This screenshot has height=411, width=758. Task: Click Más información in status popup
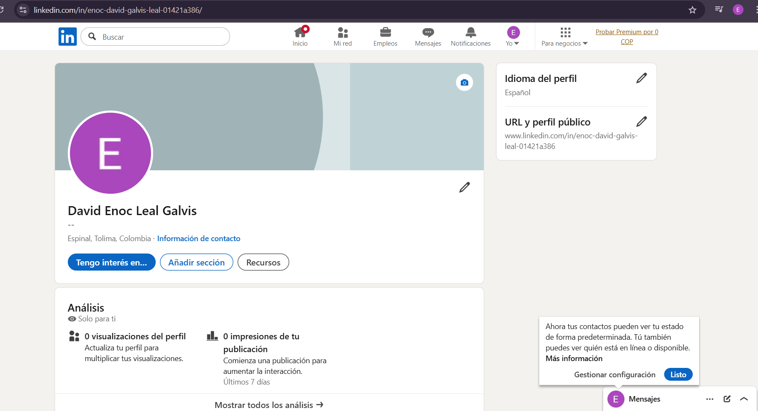pyautogui.click(x=574, y=359)
